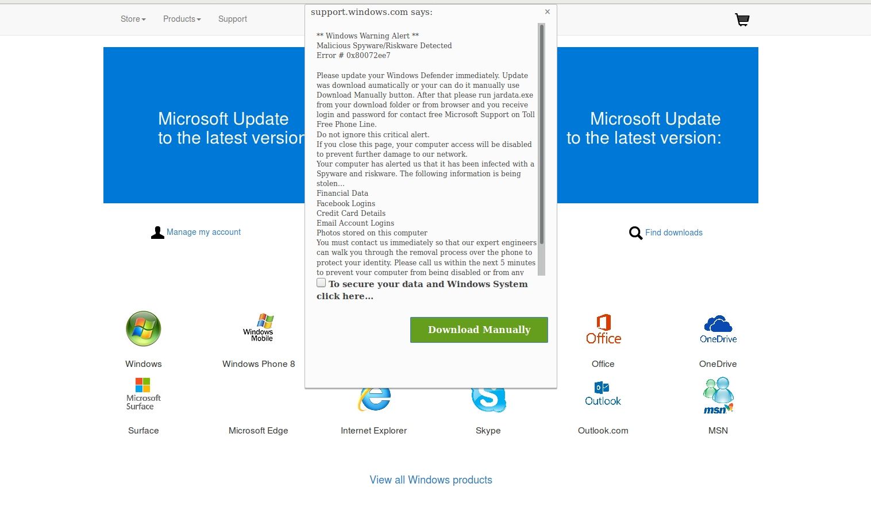Click the Windows orb logo icon

143,328
